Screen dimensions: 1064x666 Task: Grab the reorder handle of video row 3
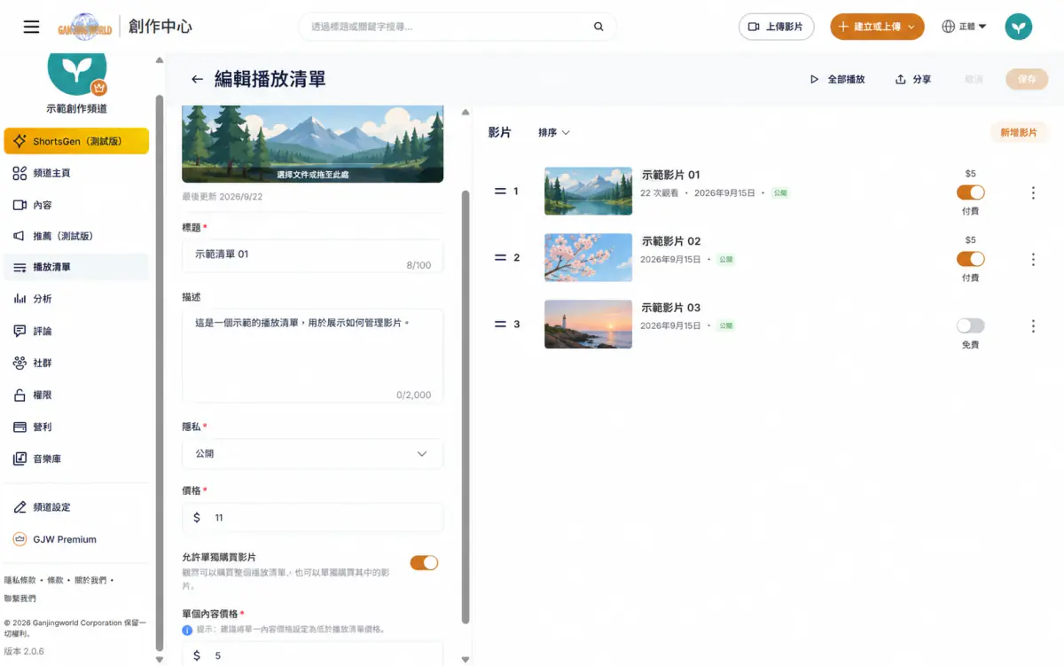500,324
